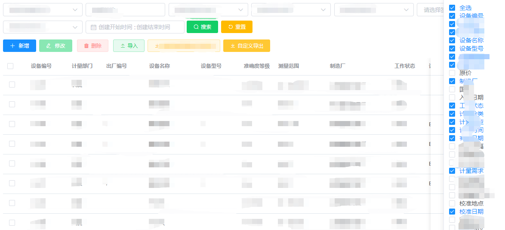Click the 设备名称 column header
The width and height of the screenshot is (505, 230).
(x=160, y=66)
